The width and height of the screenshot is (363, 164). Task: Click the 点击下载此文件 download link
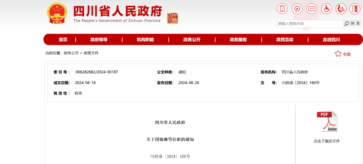point(326,141)
